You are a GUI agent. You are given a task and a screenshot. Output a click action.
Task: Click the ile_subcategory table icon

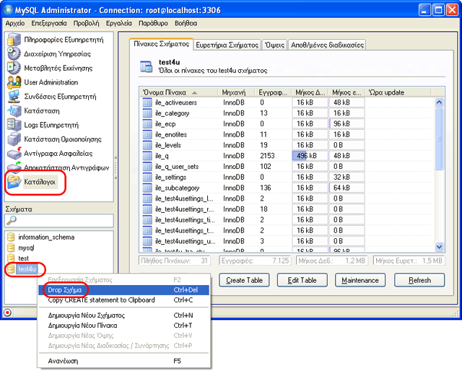(x=147, y=188)
